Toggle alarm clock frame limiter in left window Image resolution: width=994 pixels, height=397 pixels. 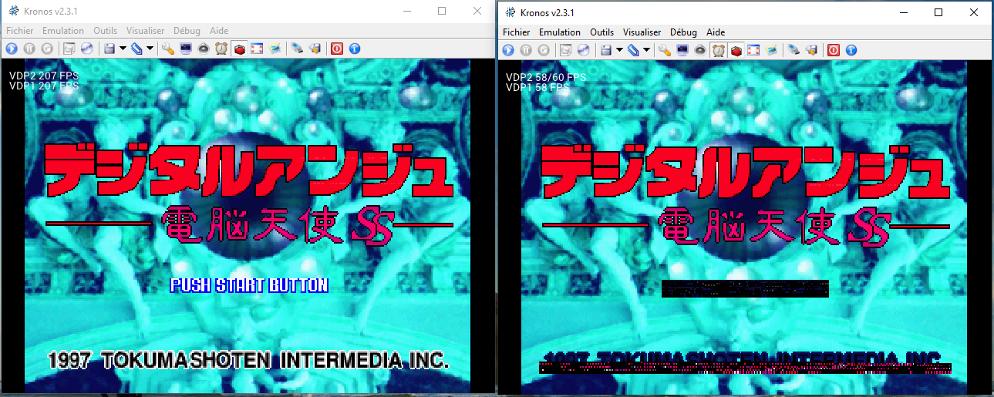221,49
